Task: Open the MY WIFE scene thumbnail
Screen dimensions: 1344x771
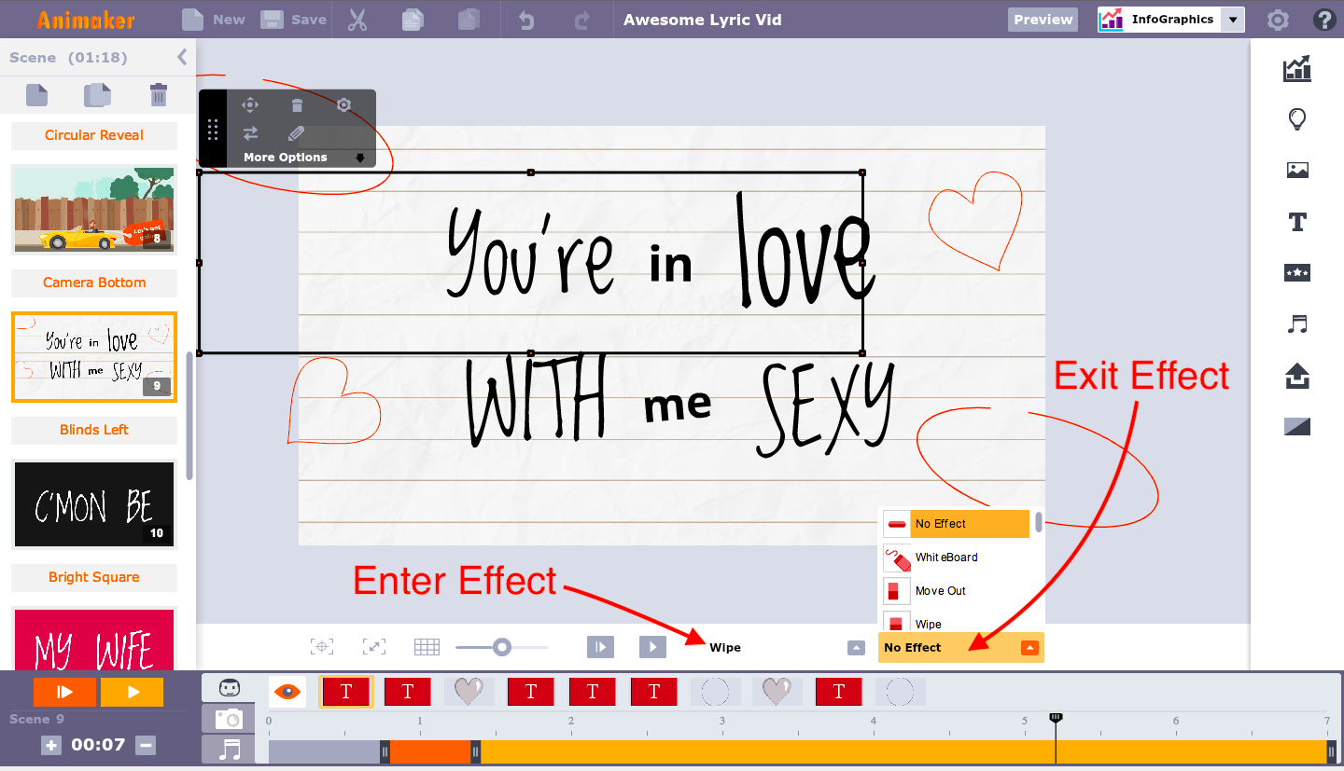Action: pyautogui.click(x=94, y=639)
